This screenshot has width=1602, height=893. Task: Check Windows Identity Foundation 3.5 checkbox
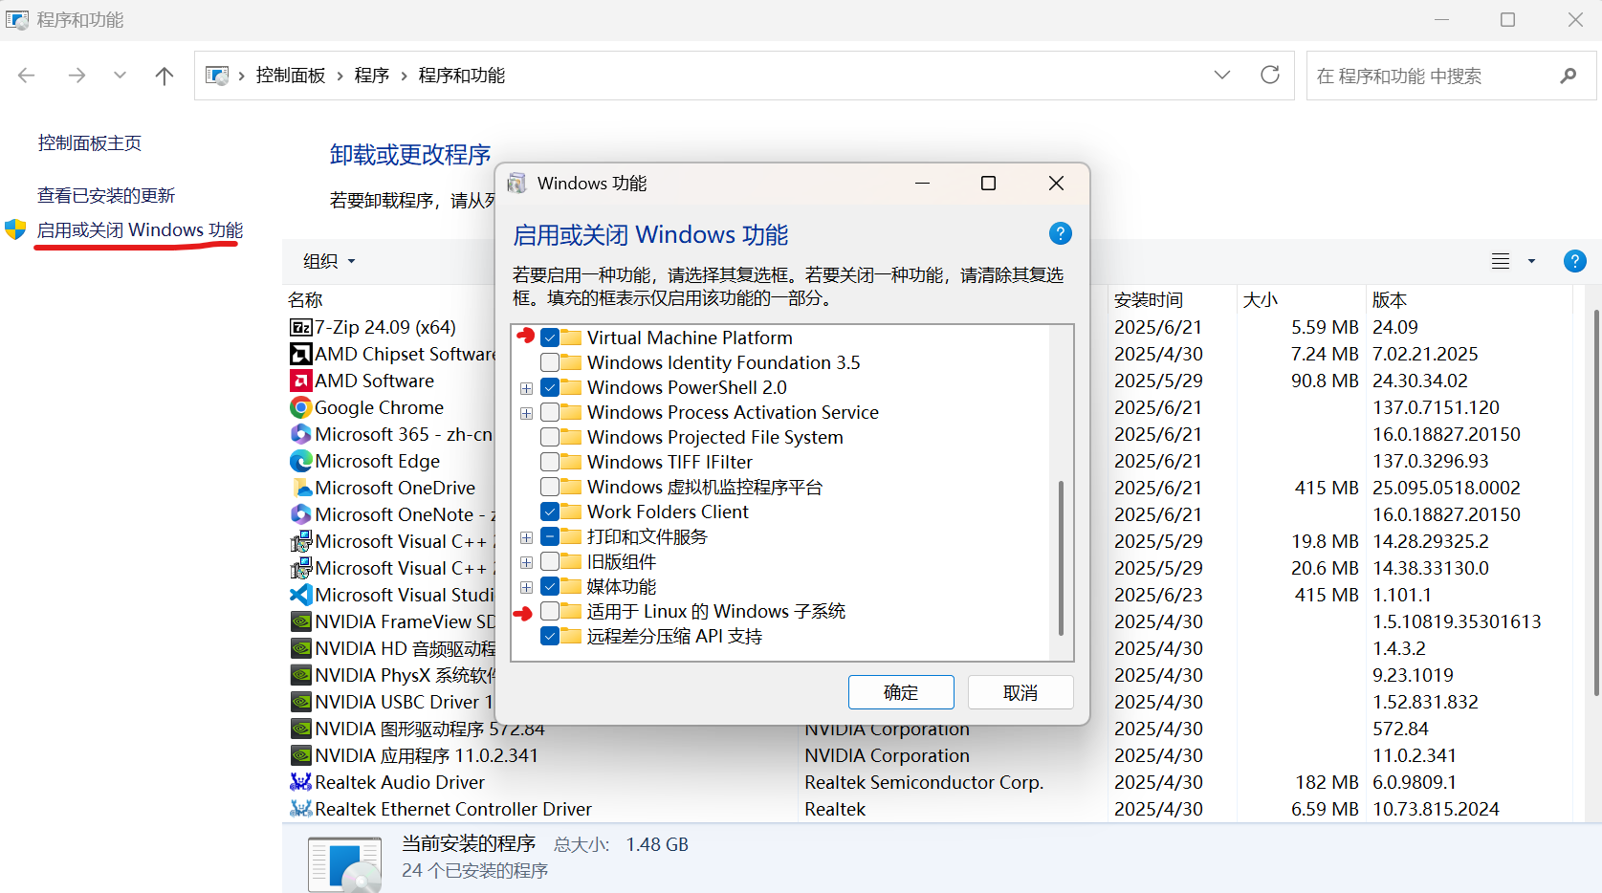[550, 362]
